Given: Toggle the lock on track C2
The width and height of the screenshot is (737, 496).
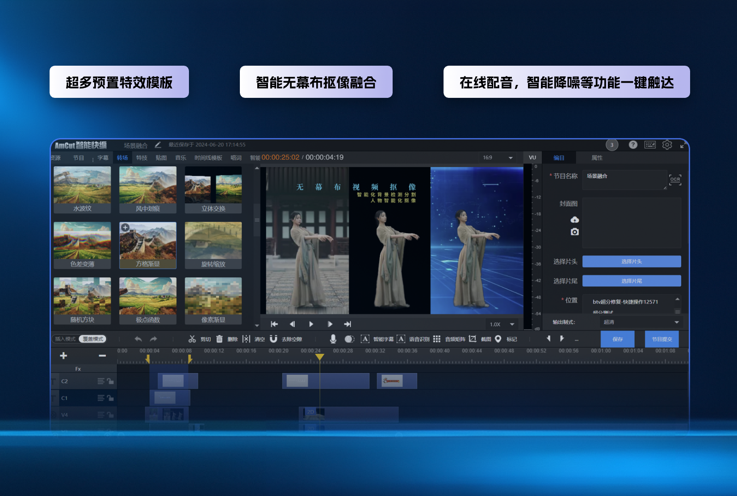Looking at the screenshot, I should point(110,381).
